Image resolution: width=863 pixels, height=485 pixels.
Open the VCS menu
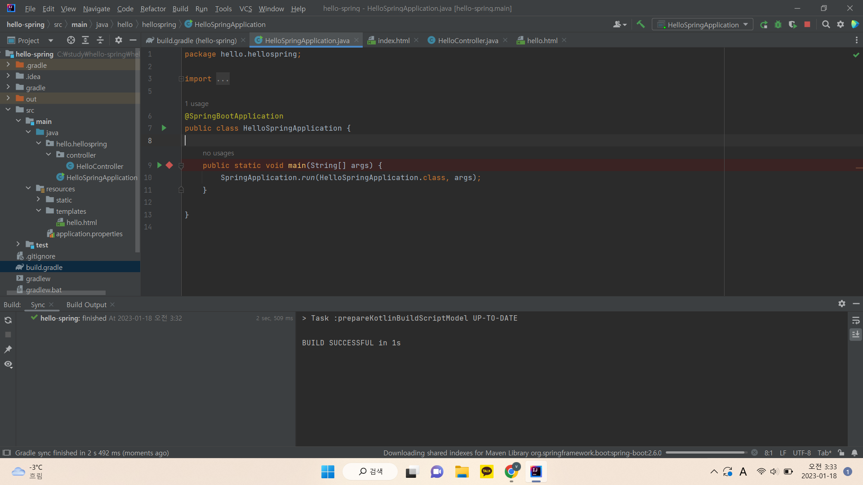(x=245, y=9)
